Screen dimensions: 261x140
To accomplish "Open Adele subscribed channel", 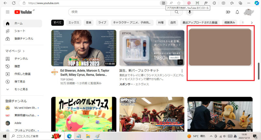I will (x=23, y=123).
